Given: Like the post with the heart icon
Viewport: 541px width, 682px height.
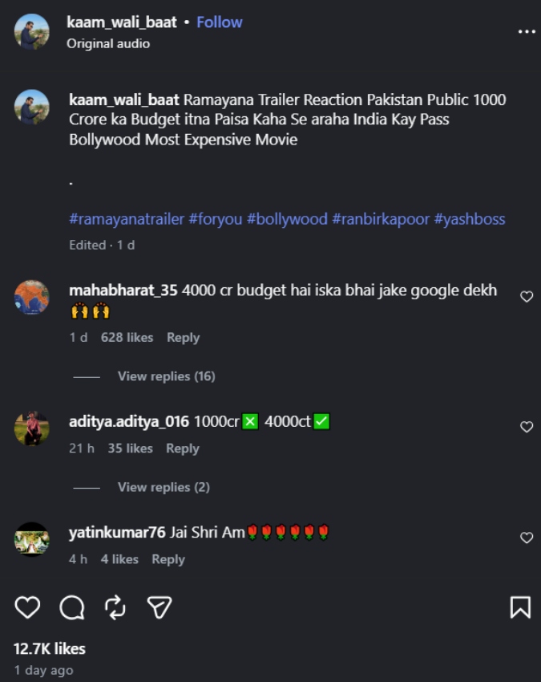Looking at the screenshot, I should [x=27, y=607].
